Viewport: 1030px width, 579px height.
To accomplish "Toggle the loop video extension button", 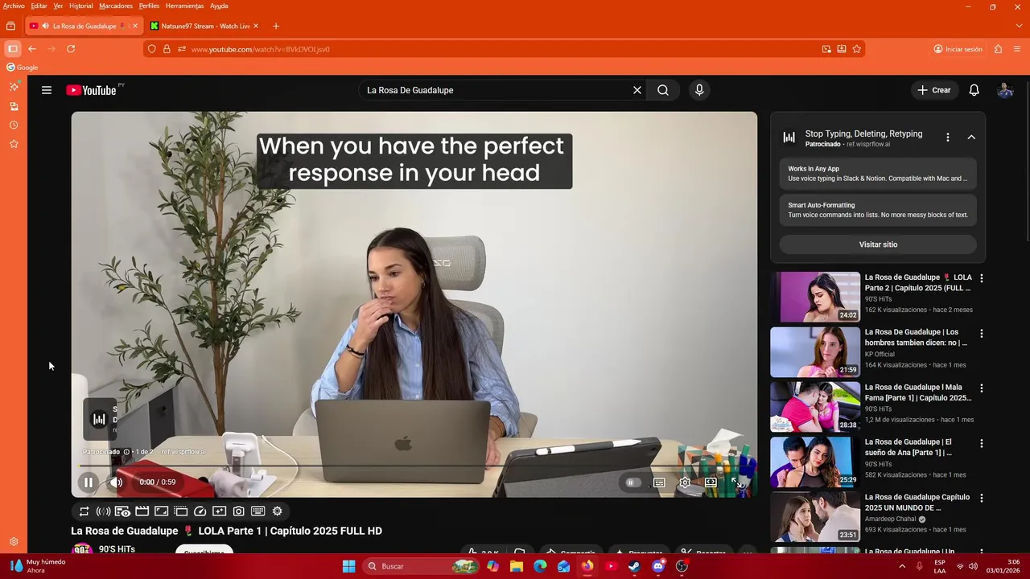I will tap(84, 511).
